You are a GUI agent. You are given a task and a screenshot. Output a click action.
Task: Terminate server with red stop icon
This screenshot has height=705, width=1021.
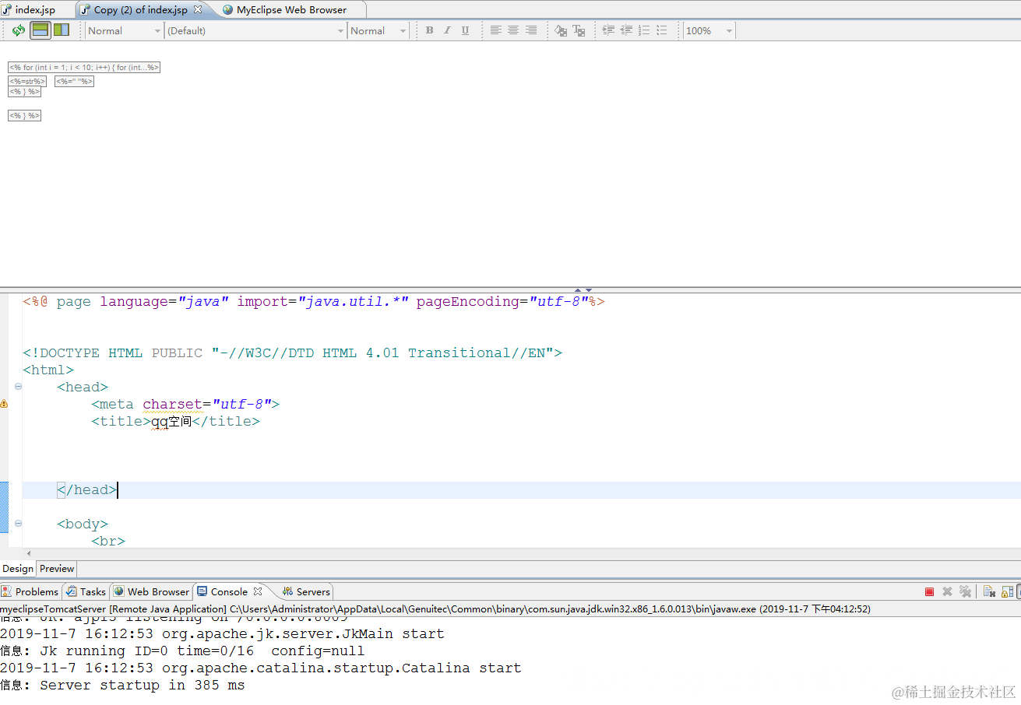pyautogui.click(x=929, y=591)
